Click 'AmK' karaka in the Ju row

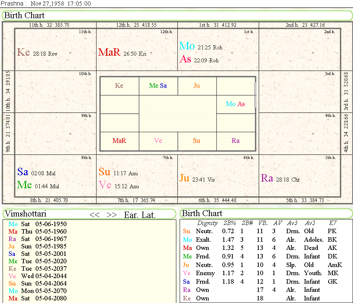point(335,265)
